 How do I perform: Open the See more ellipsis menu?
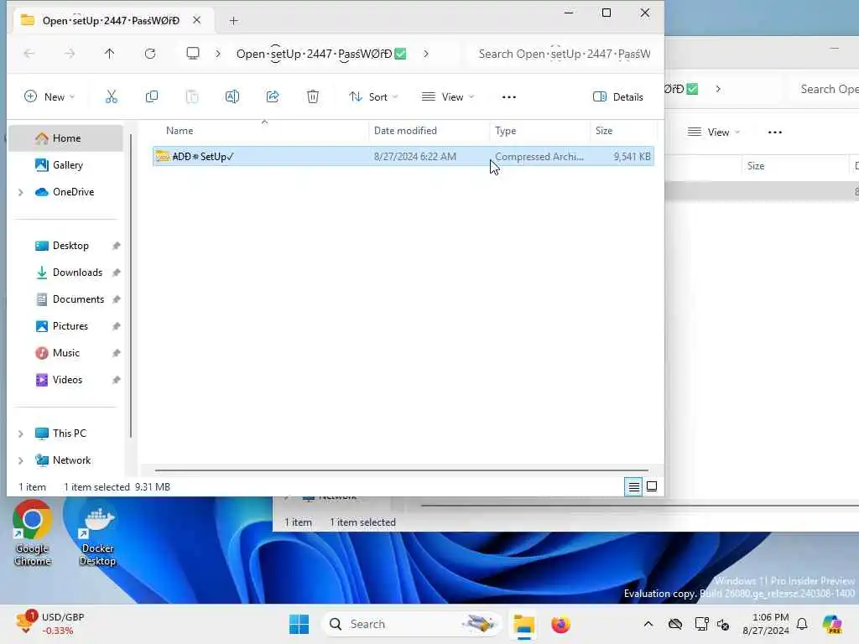pos(509,97)
